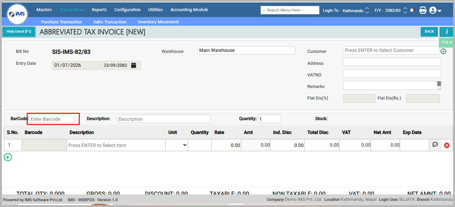The image size is (455, 207).
Task: Click the info 'i' button
Action: [446, 31]
